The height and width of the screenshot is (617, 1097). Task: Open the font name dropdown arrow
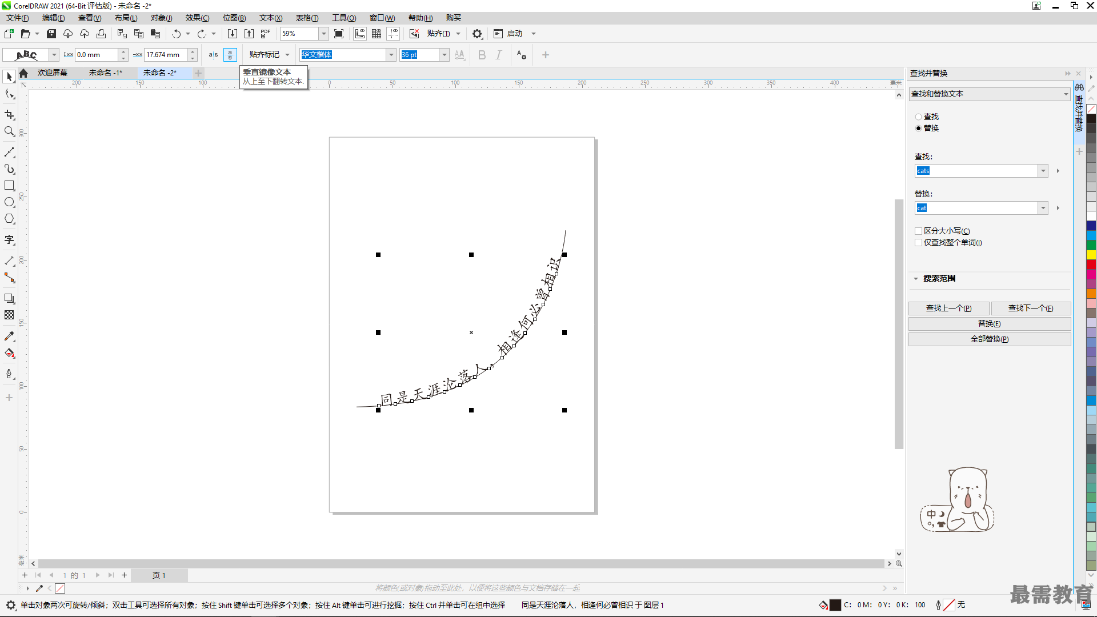point(391,55)
